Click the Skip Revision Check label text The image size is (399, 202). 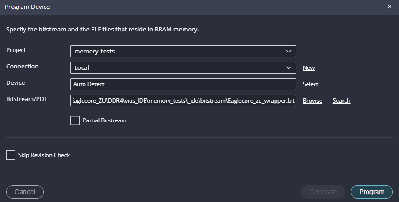pos(44,155)
